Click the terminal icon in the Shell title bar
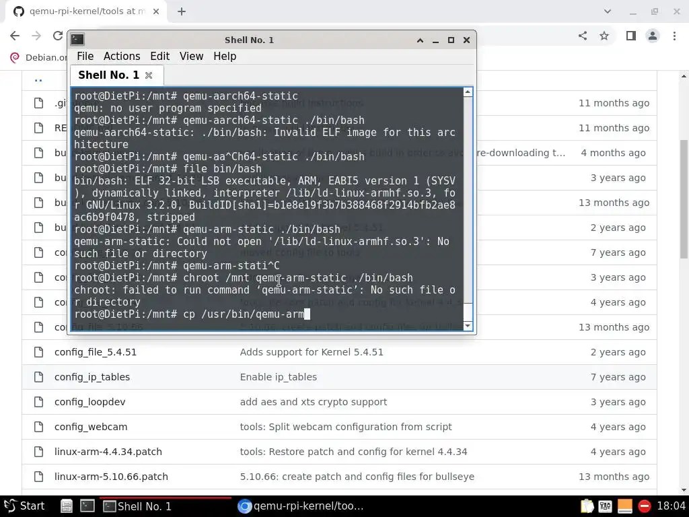This screenshot has height=517, width=689. [x=77, y=40]
